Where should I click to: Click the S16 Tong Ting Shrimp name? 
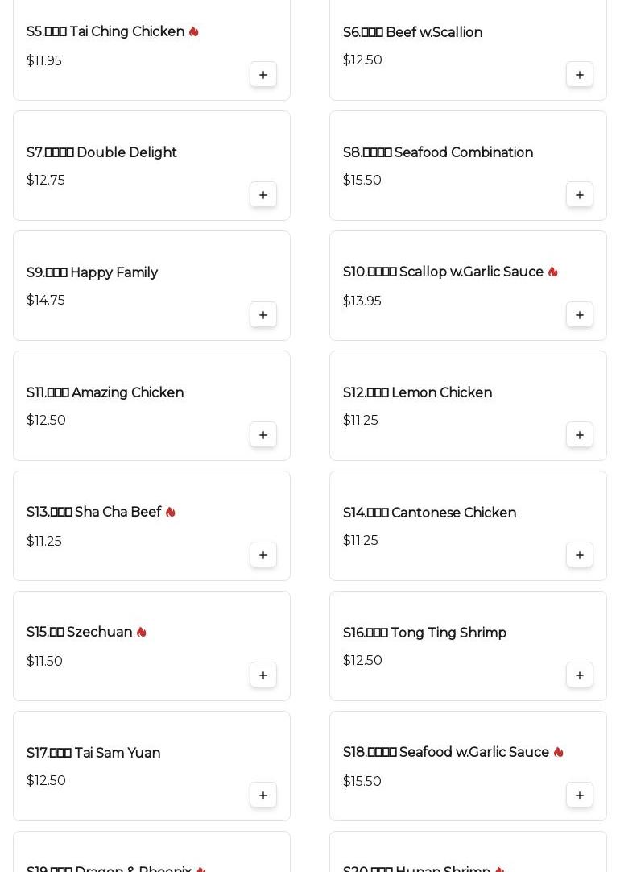(x=424, y=633)
